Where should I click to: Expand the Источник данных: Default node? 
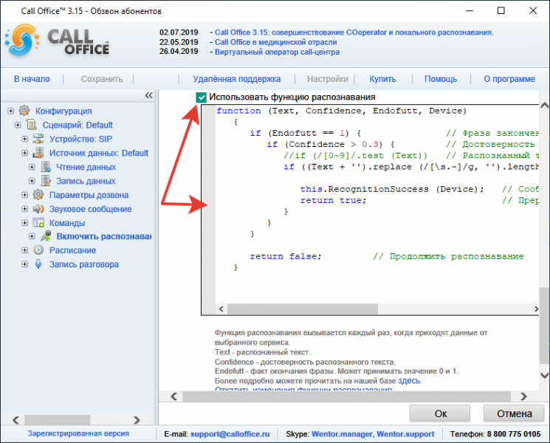click(25, 153)
